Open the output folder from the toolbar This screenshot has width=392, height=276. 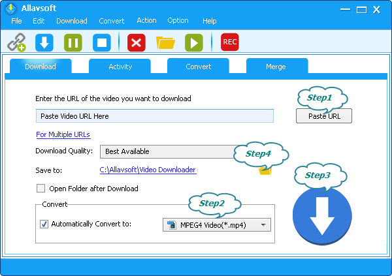(165, 42)
